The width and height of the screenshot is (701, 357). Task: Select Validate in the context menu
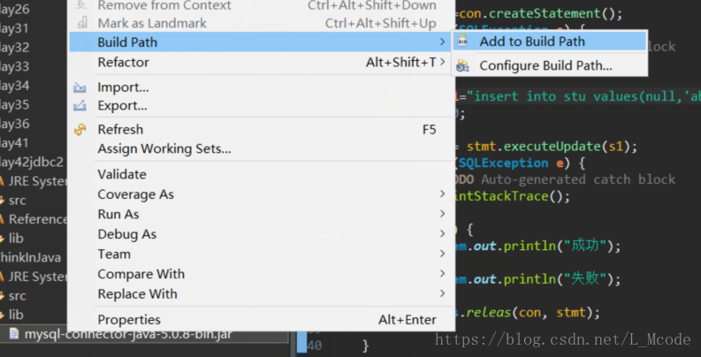[x=261, y=174]
